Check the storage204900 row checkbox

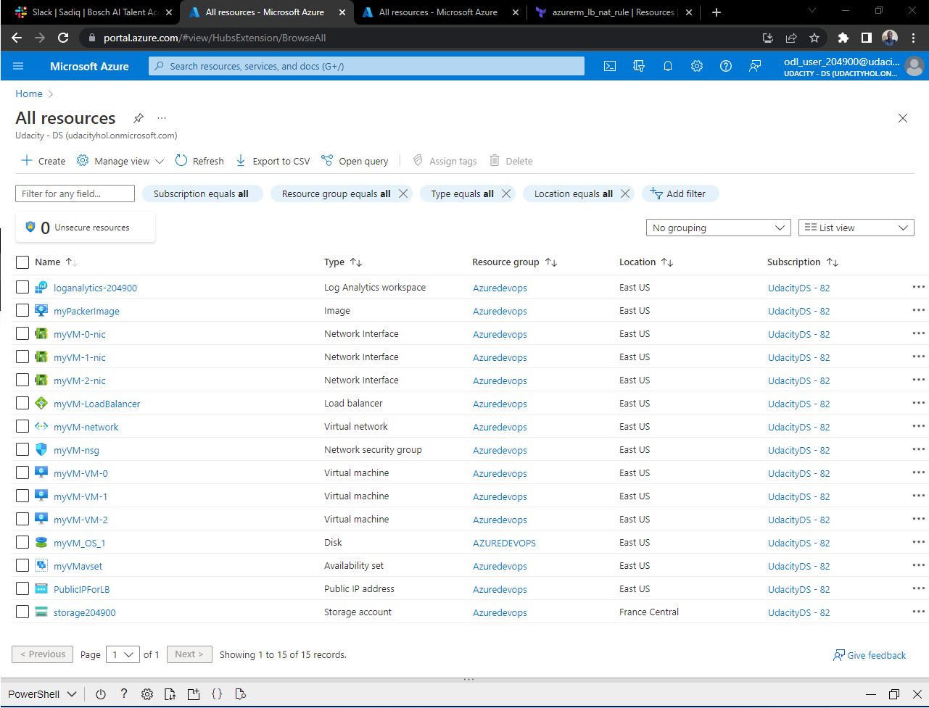[22, 611]
